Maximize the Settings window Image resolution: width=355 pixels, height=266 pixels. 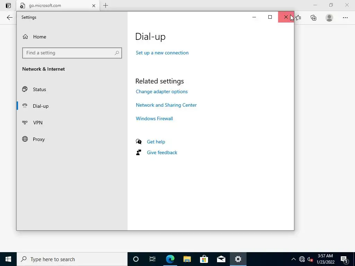click(x=270, y=17)
